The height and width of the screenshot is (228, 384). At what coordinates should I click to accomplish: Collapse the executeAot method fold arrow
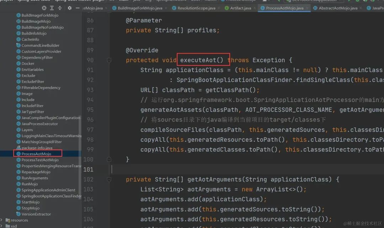coord(110,60)
